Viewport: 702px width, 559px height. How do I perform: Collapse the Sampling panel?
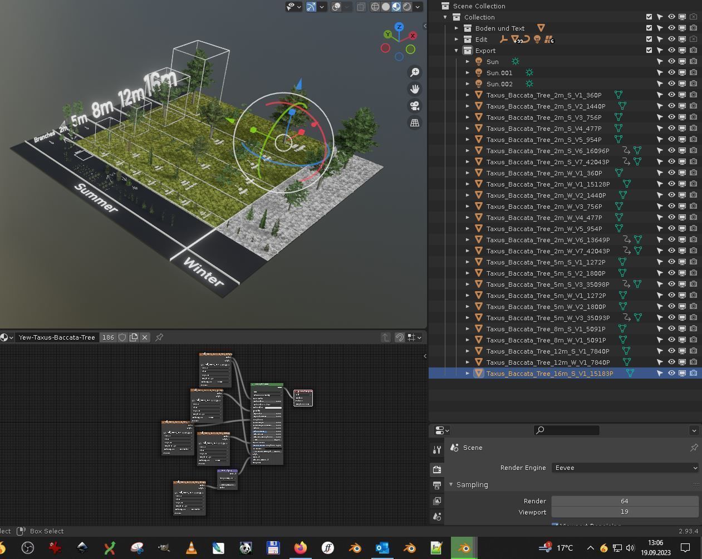point(451,484)
